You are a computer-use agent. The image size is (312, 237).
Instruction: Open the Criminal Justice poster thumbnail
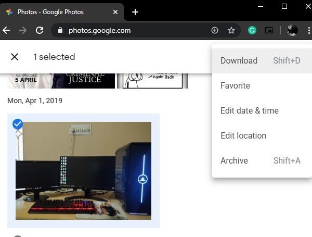pos(61,81)
